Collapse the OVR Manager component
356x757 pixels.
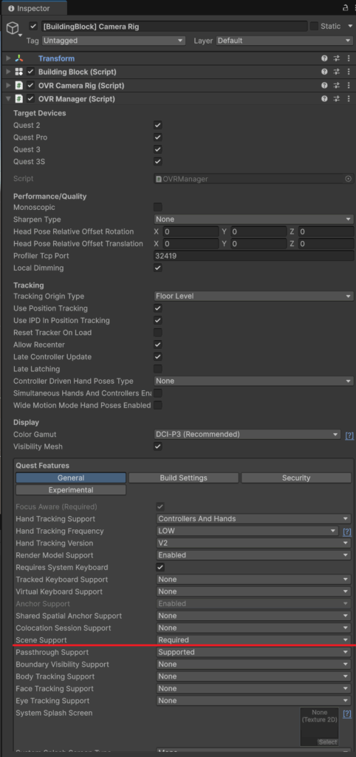coord(7,99)
